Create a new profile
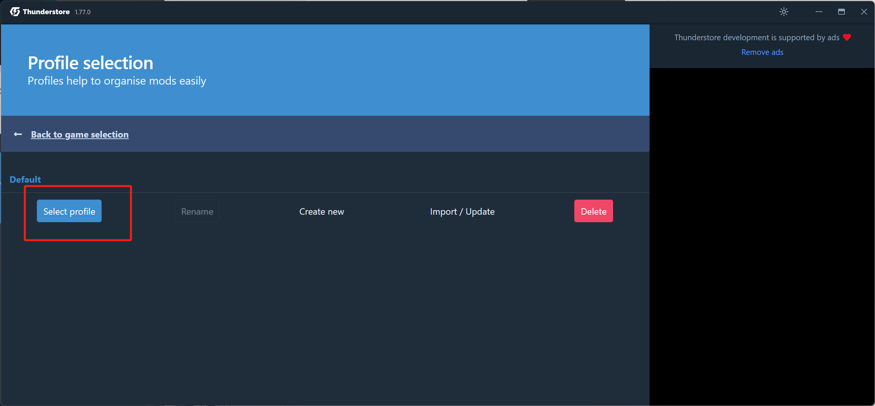Screen dimensions: 875x406 [321, 211]
